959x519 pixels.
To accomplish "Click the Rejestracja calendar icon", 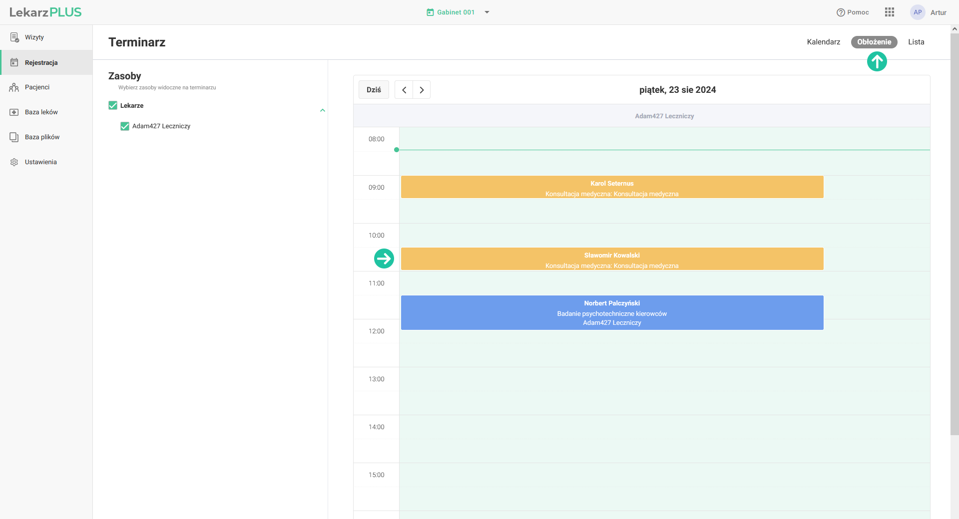I will 14,62.
